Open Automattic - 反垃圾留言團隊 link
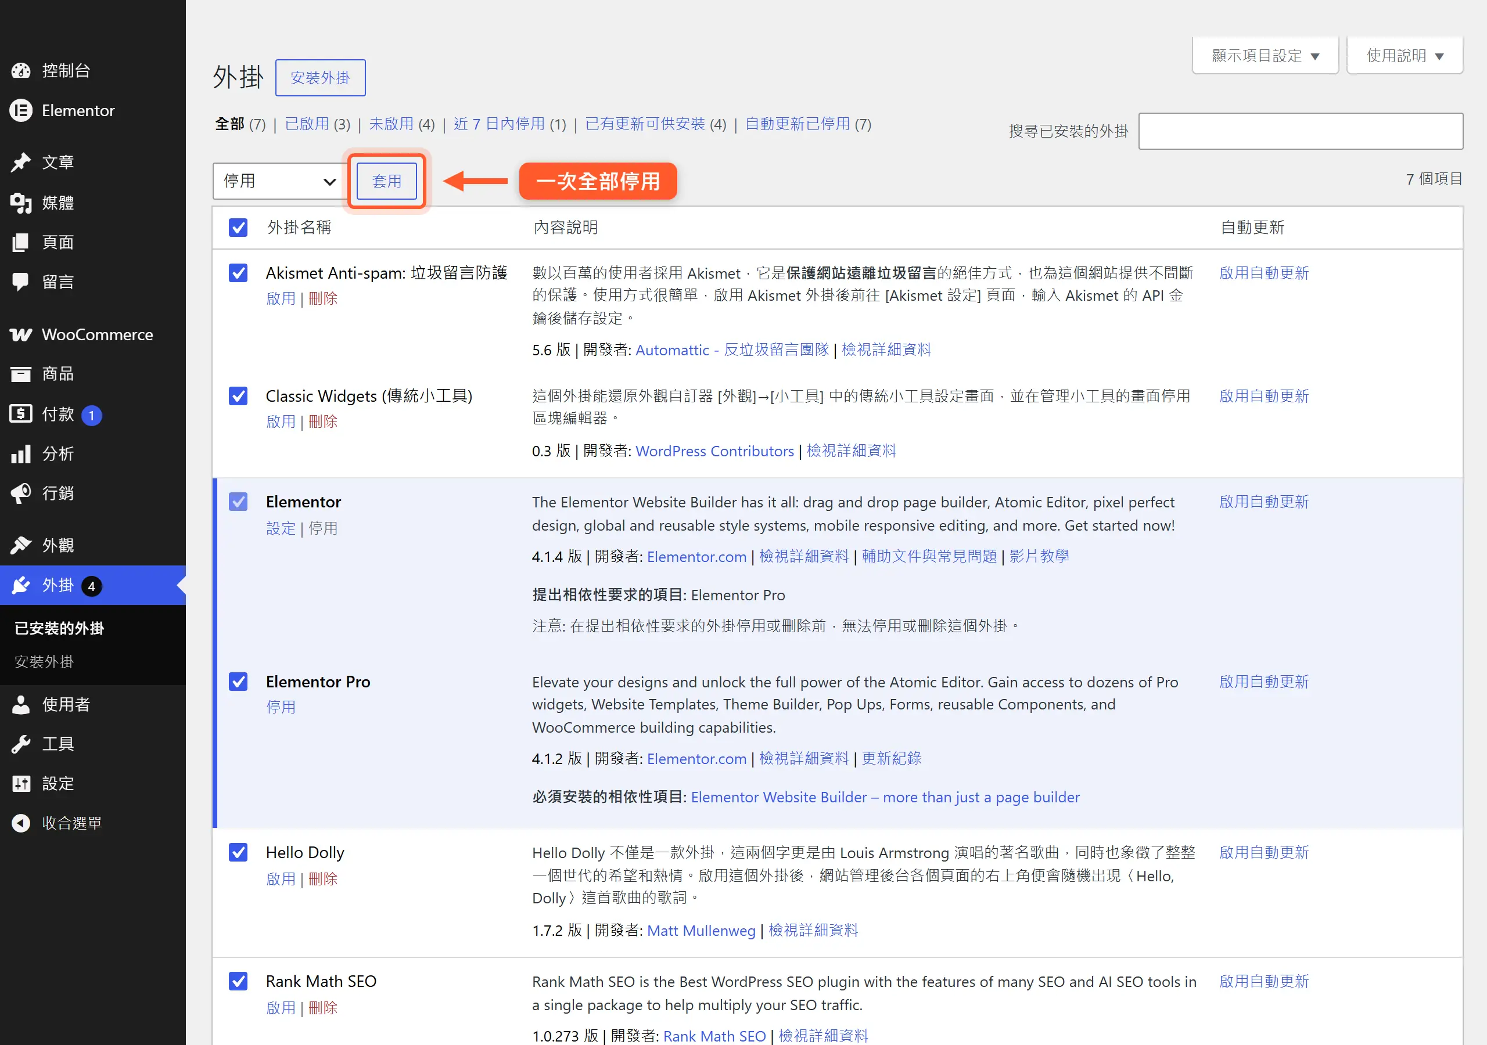Viewport: 1487px width, 1045px height. click(x=732, y=349)
